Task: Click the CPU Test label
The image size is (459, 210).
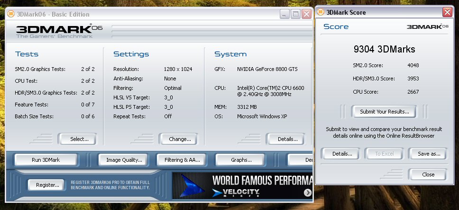Action: 26,81
